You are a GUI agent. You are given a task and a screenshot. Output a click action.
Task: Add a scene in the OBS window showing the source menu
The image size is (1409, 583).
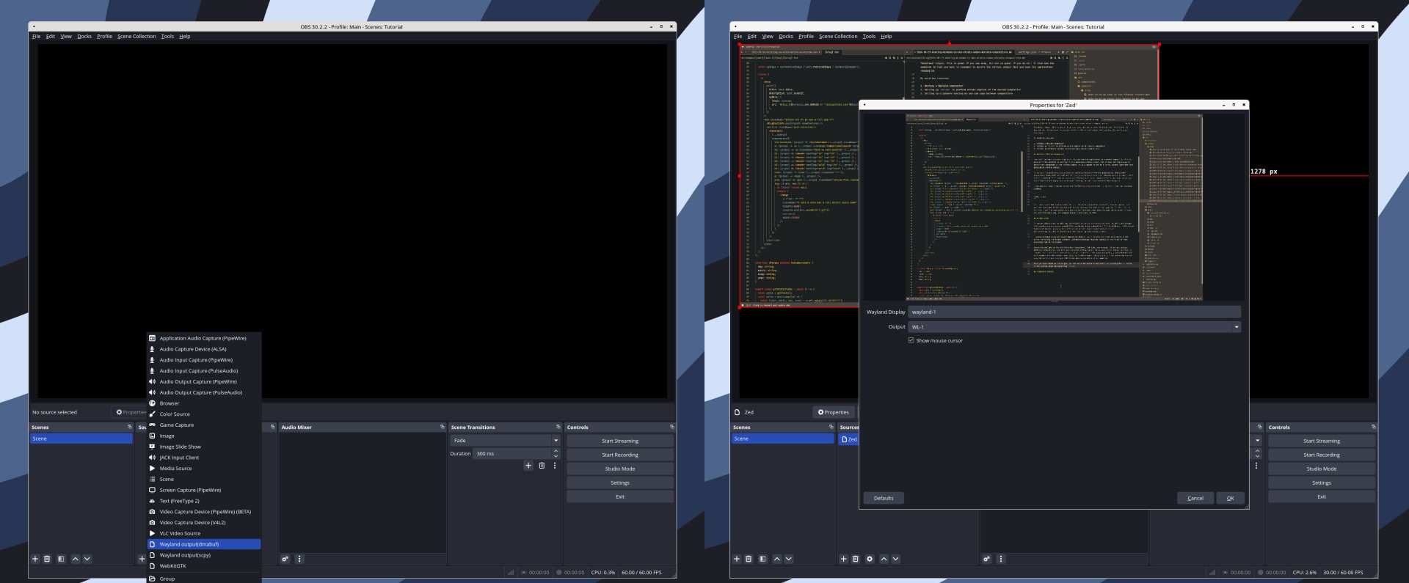pyautogui.click(x=34, y=559)
